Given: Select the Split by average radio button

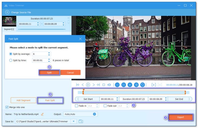Looking at the screenshot, I should click(11, 54).
